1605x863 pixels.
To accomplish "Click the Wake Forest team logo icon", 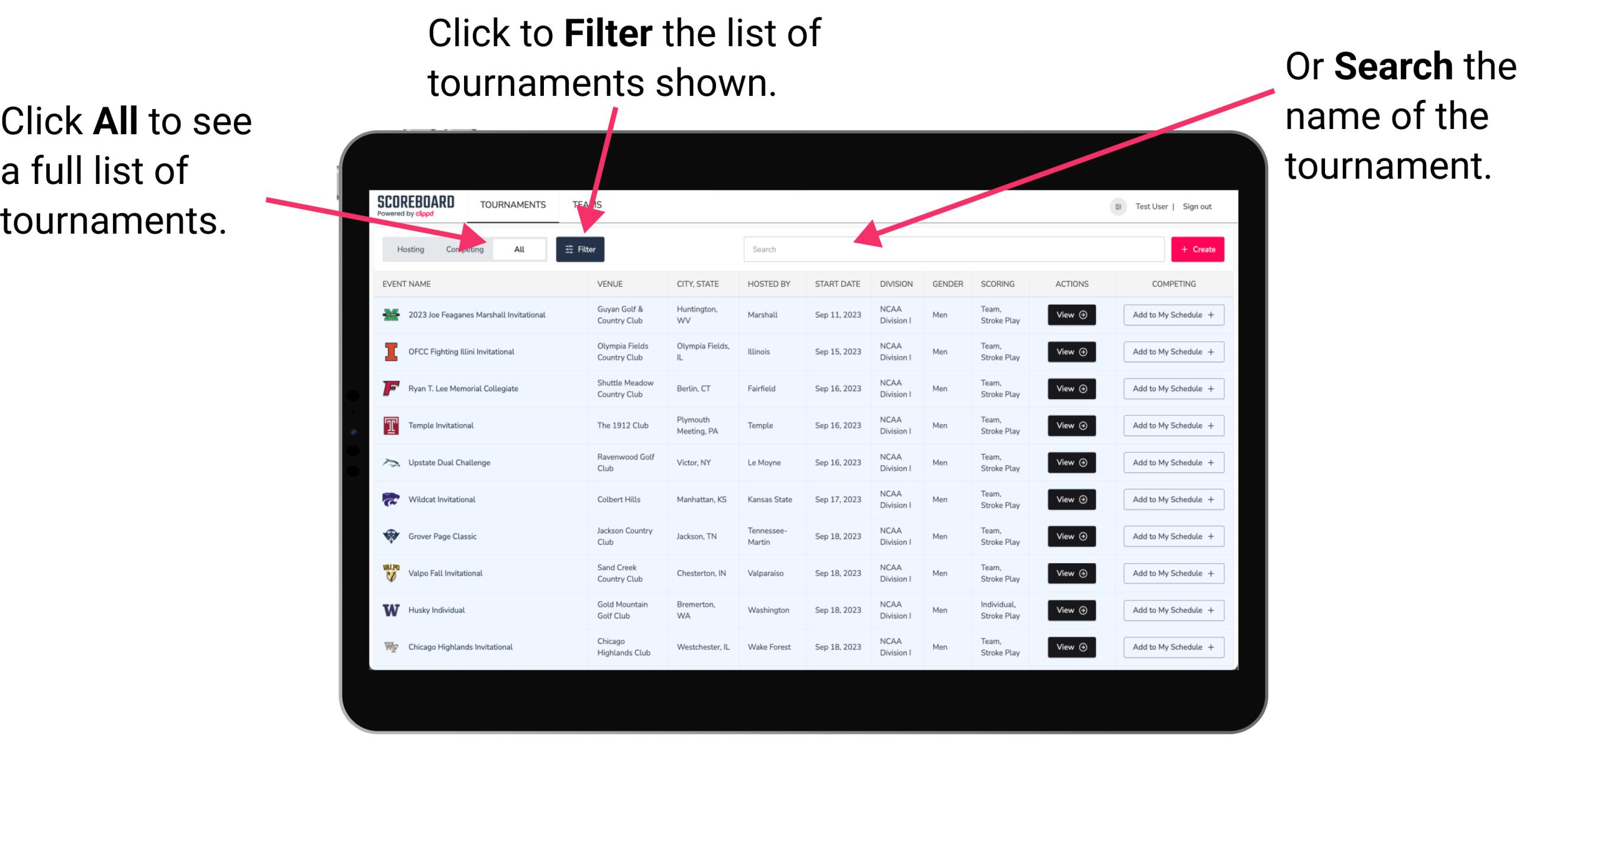I will [390, 646].
